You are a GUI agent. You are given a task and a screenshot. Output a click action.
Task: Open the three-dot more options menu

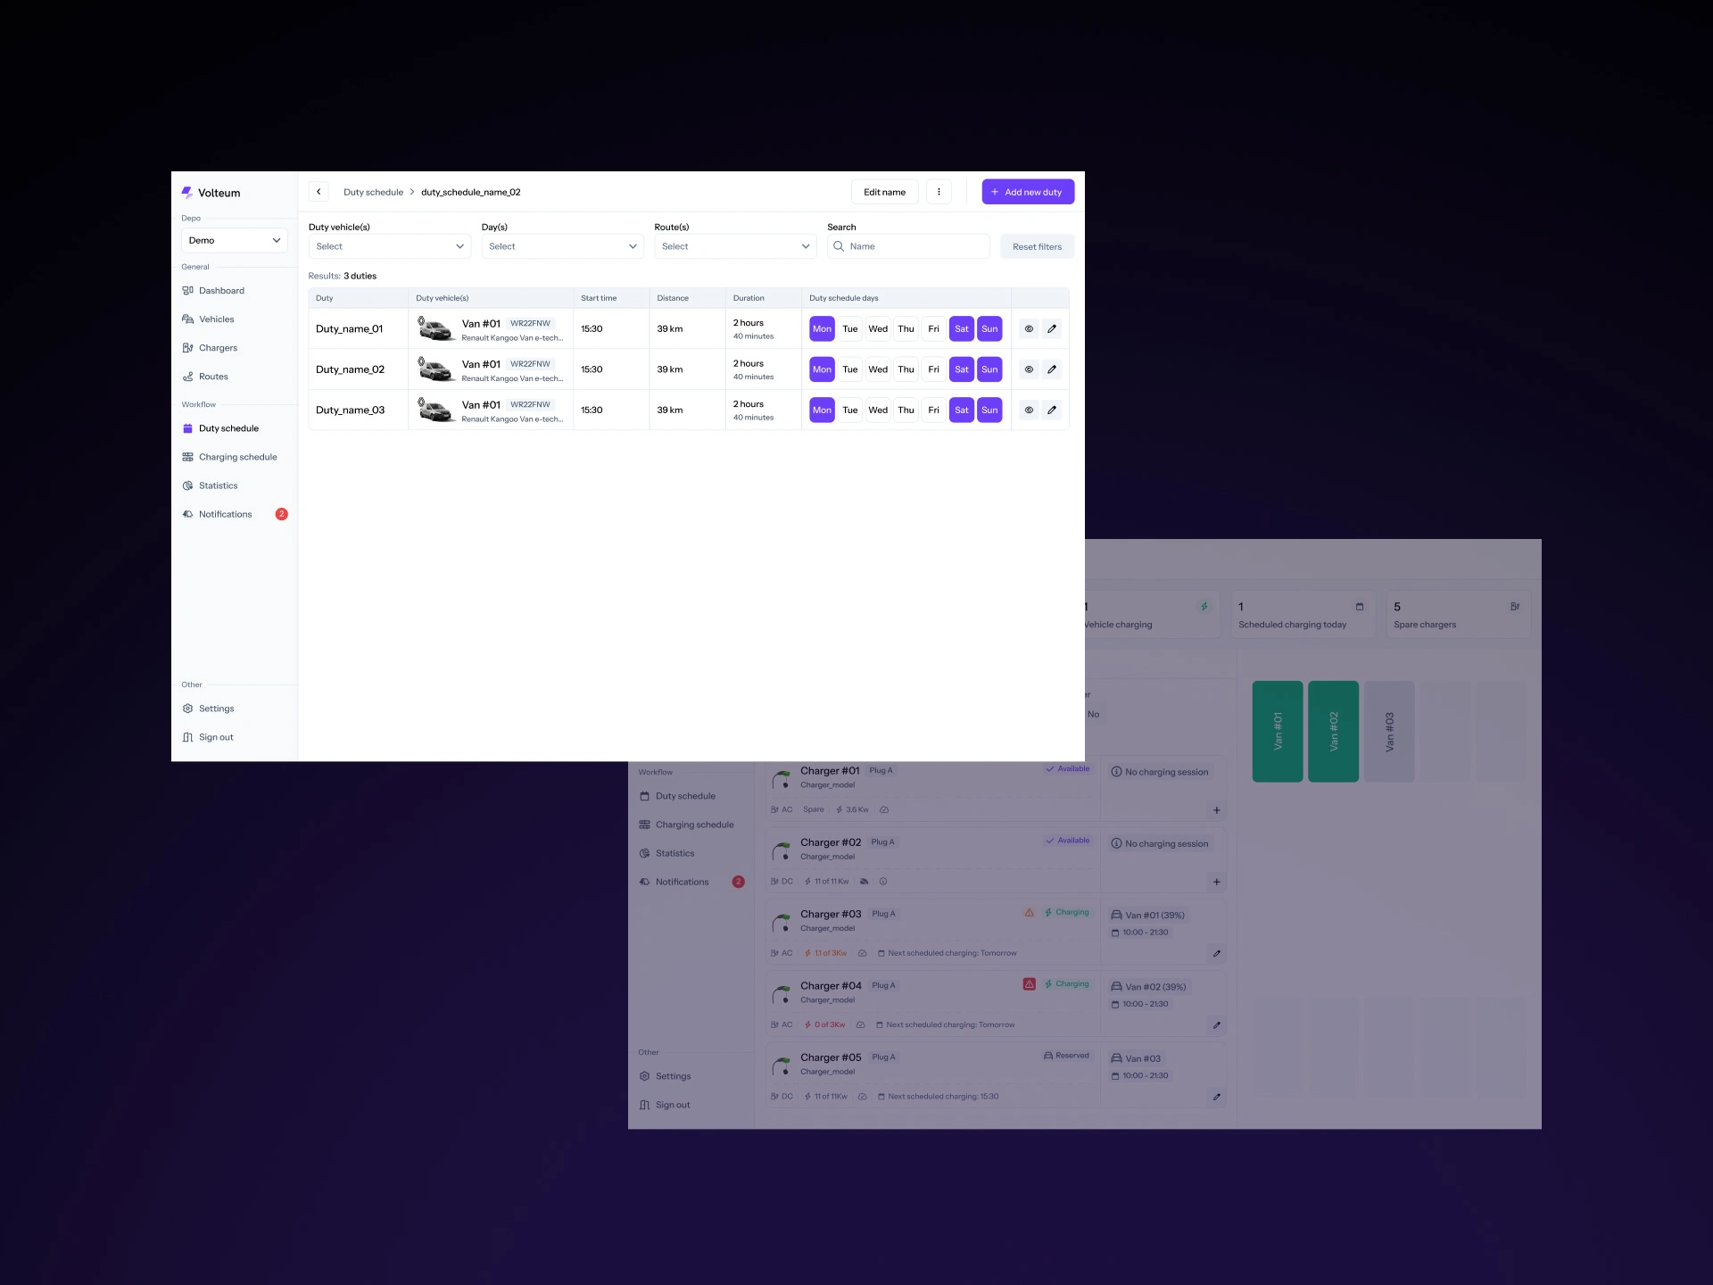point(939,192)
